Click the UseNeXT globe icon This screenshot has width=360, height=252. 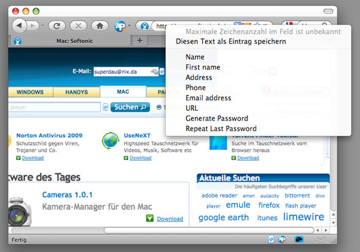tap(111, 141)
